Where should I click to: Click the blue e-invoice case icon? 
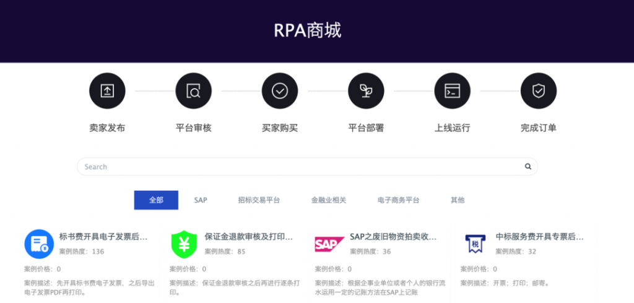point(39,244)
